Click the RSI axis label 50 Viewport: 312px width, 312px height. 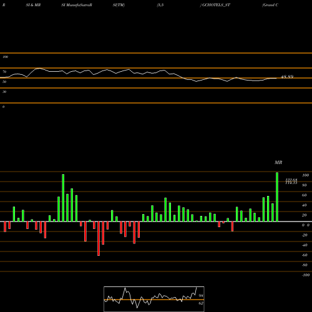point(4,82)
